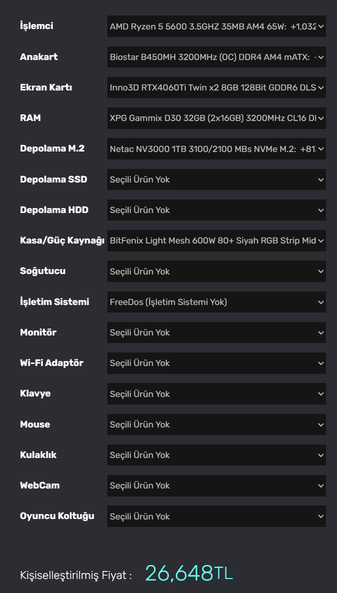Click the Anakart dropdown arrow
The width and height of the screenshot is (337, 593).
click(321, 57)
